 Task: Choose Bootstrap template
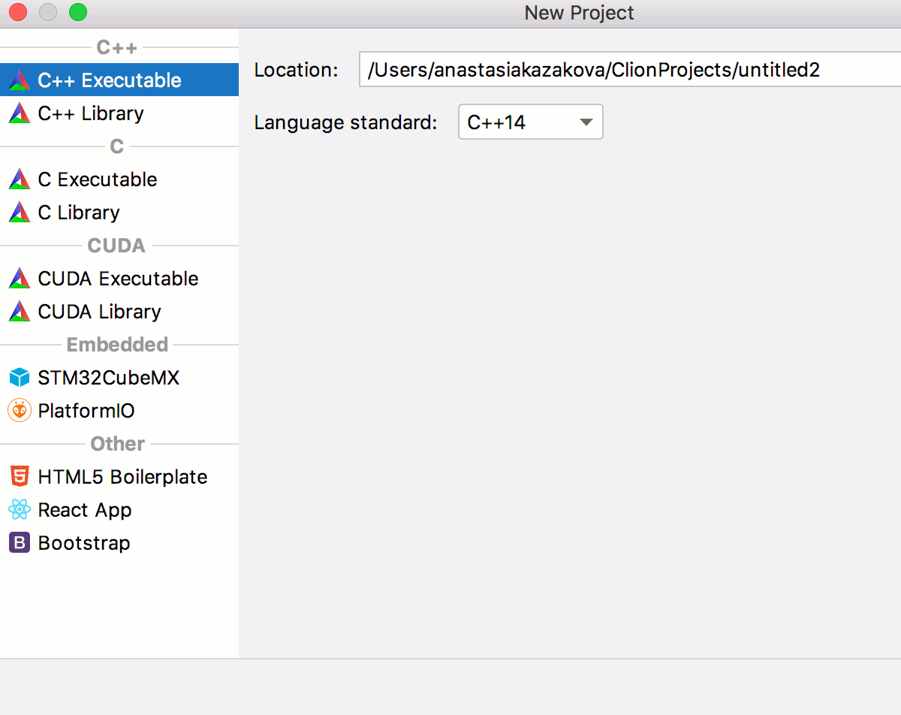119,542
